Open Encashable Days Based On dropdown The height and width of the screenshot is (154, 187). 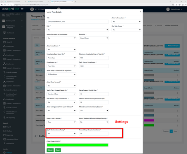[61, 58]
